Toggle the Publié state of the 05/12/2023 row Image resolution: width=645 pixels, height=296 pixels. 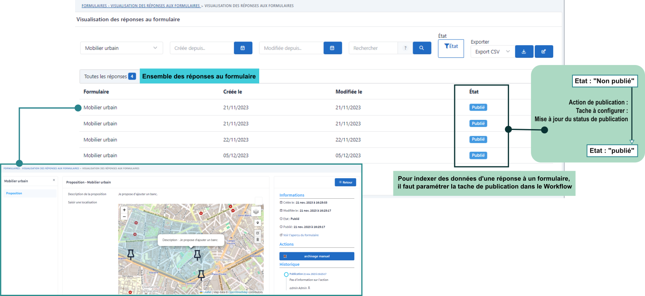[x=478, y=155]
